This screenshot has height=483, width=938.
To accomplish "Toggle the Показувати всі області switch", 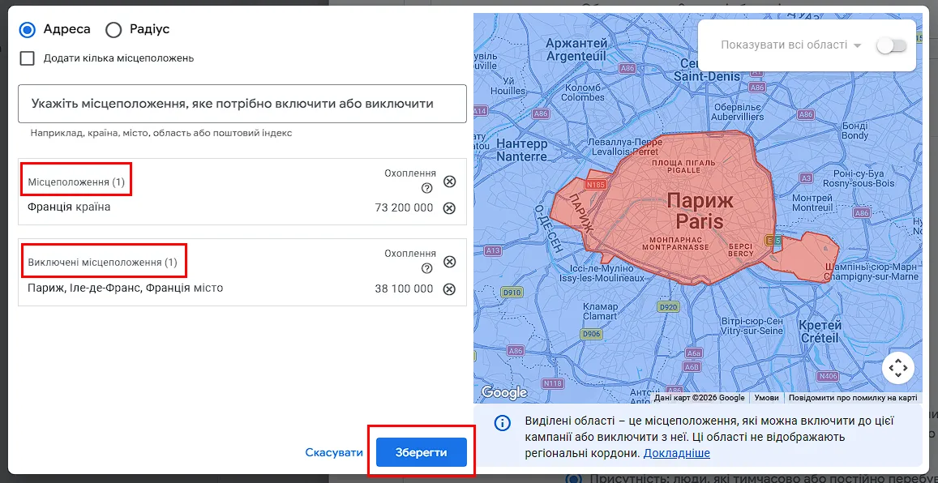I will coord(891,45).
